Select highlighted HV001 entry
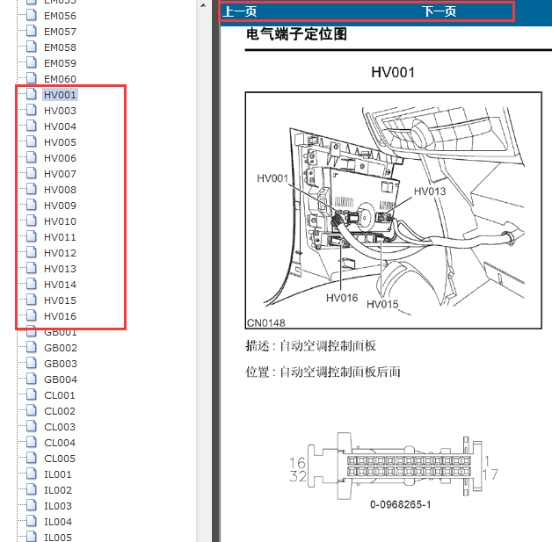Viewport: 552px width, 542px height. [x=60, y=95]
